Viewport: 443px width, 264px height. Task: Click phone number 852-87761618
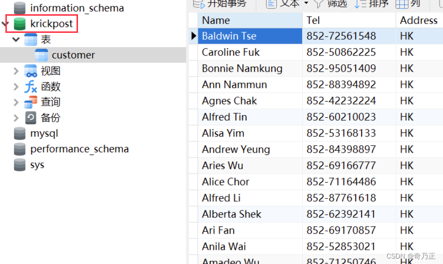click(341, 198)
